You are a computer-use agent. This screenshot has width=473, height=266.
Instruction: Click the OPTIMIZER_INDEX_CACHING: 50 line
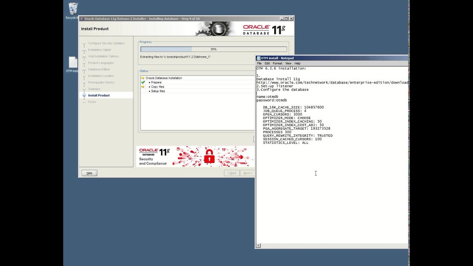click(292, 122)
